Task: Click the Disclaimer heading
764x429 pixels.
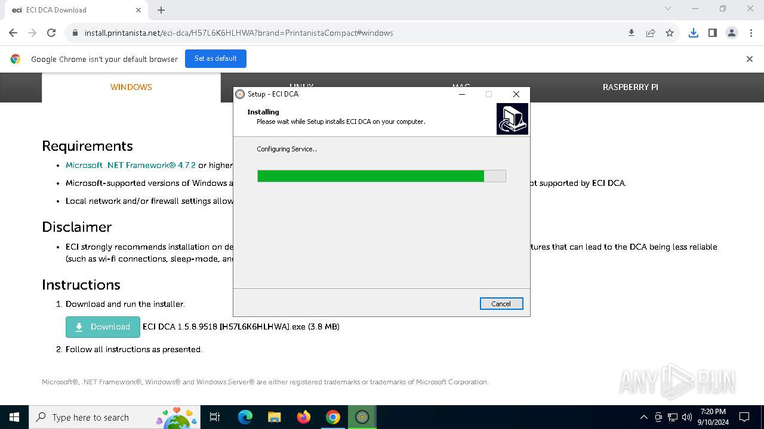Action: coord(76,227)
